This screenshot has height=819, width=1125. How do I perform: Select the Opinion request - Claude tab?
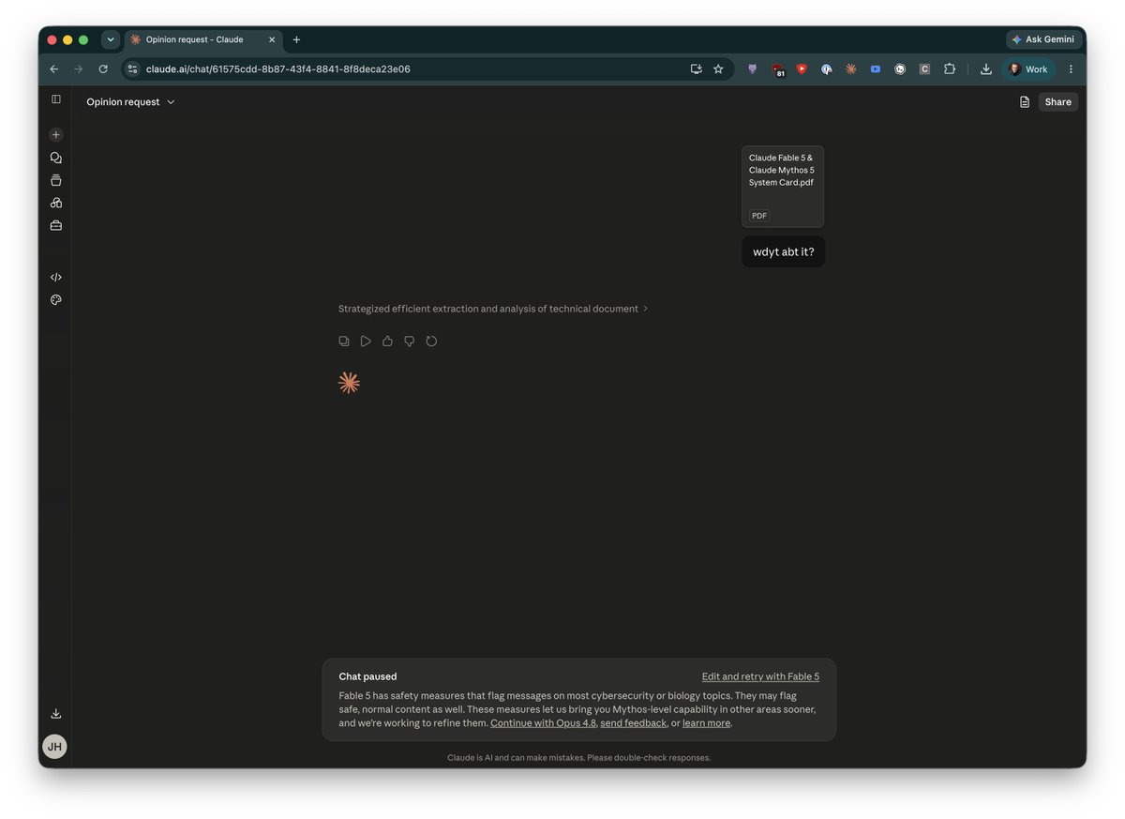coord(202,39)
